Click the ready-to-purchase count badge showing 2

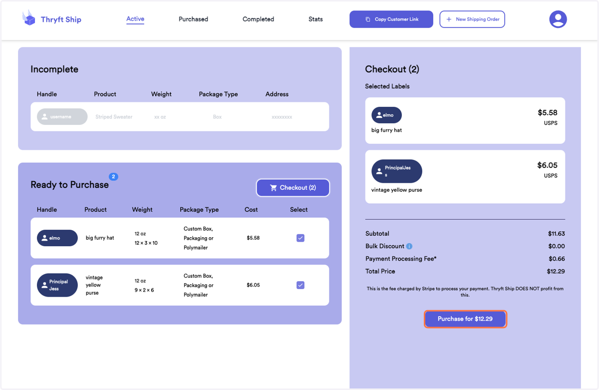pyautogui.click(x=114, y=177)
